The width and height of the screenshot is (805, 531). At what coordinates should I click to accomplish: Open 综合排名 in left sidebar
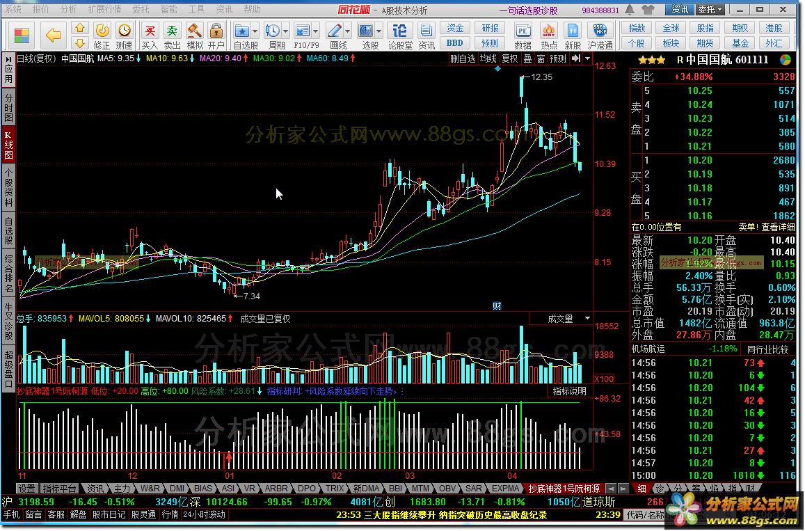coord(9,274)
